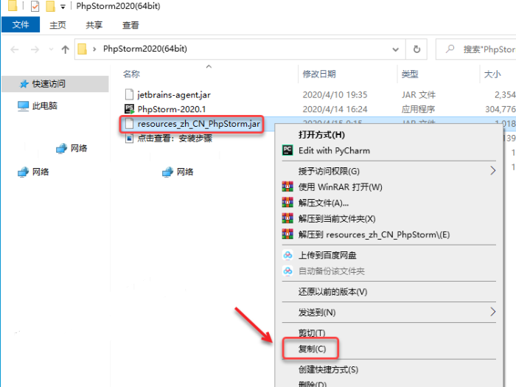Open the 文件 ribbon tab
The width and height of the screenshot is (516, 387).
[x=21, y=24]
